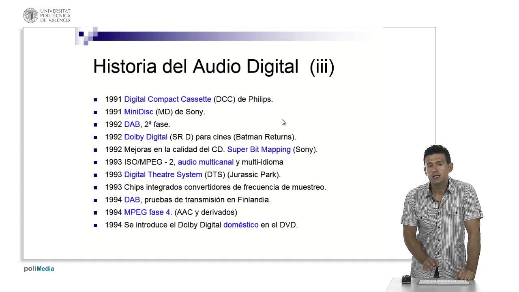Click the DAB link in 1994 row
Screen dimensions: 519x292
point(132,200)
